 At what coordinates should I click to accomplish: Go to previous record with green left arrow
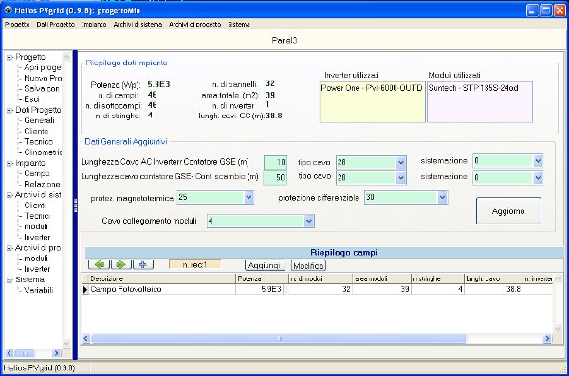[99, 264]
